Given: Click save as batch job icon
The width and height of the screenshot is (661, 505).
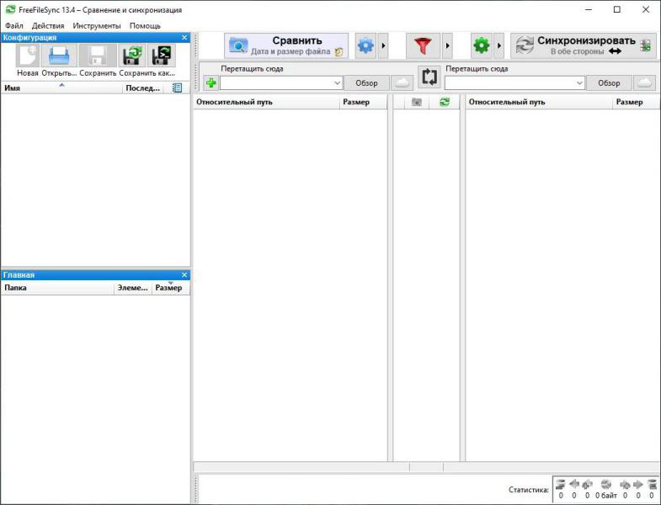Looking at the screenshot, I should (162, 56).
